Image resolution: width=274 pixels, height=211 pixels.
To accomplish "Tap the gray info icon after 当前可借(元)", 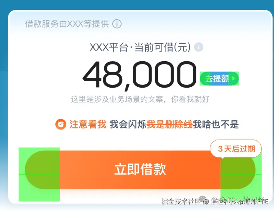I will tap(199, 47).
